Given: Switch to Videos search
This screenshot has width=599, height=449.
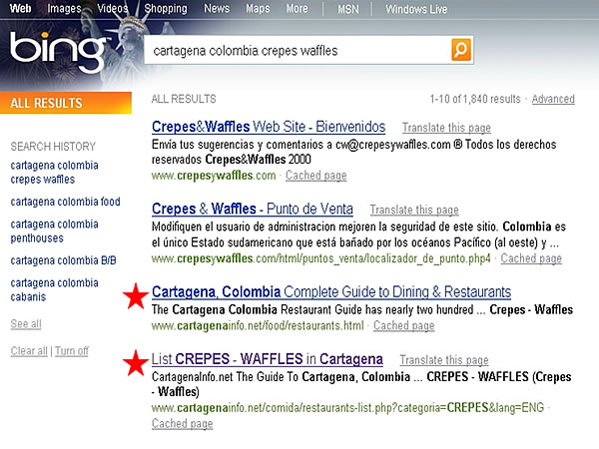Looking at the screenshot, I should coord(113,9).
